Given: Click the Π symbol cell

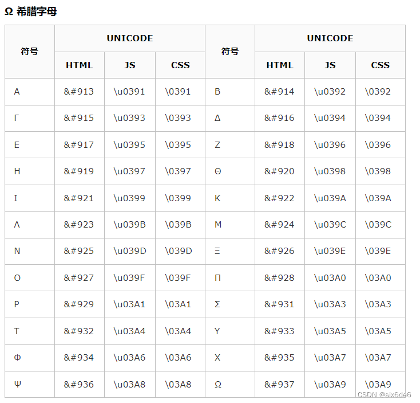Looking at the screenshot, I should [x=230, y=277].
